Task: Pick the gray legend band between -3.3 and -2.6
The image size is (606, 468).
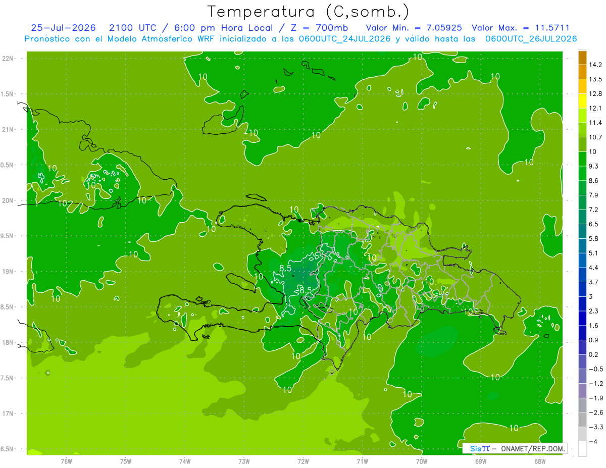Action: pyautogui.click(x=582, y=420)
